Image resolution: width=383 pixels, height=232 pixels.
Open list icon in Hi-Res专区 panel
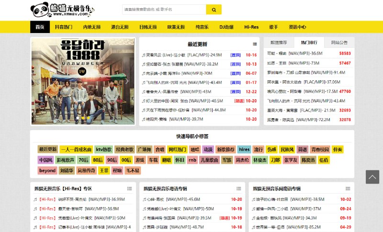pos(129,188)
